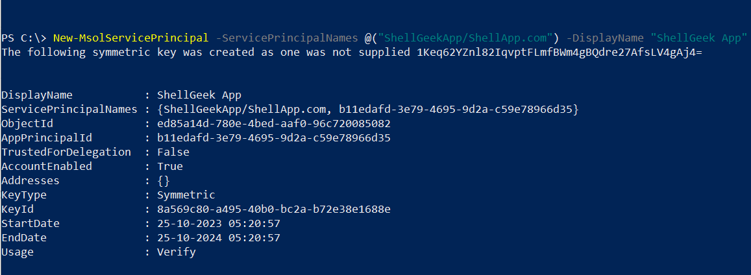Screen dimensions: 751x275
Task: Click the -ServicePrincipalNames parameter
Action: click(x=286, y=38)
